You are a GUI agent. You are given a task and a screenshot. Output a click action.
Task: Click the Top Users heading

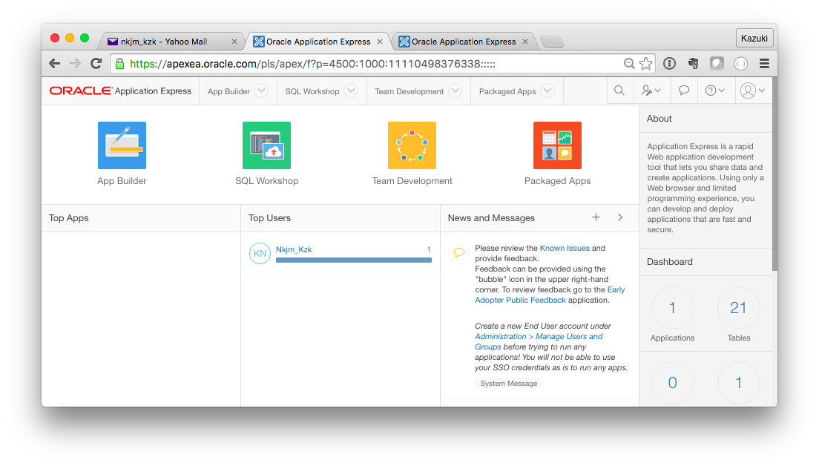[x=269, y=218]
